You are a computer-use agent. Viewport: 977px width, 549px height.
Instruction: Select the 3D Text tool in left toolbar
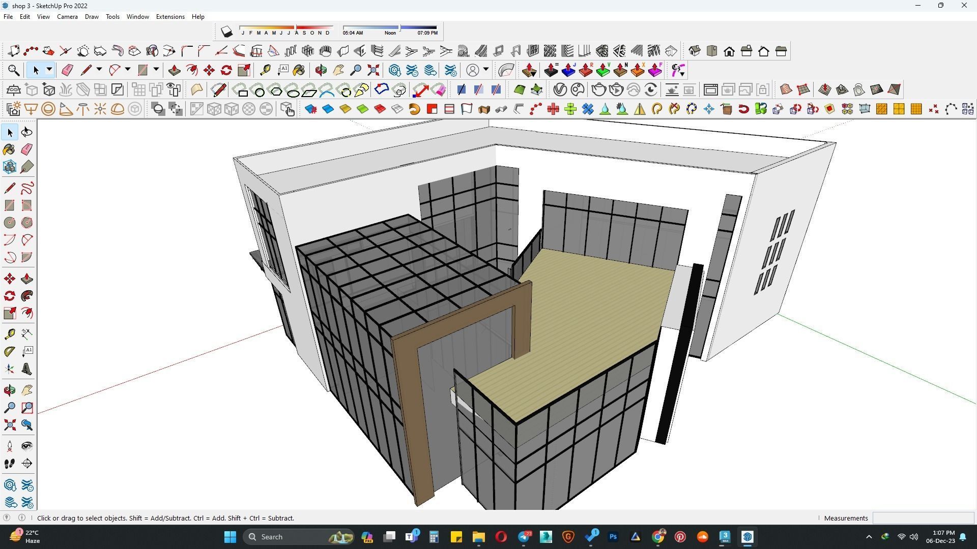pyautogui.click(x=27, y=369)
